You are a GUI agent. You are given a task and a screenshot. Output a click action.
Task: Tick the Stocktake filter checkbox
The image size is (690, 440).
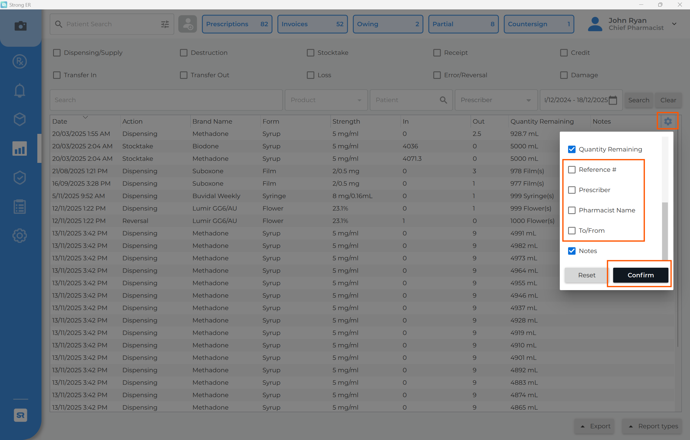[x=310, y=53]
